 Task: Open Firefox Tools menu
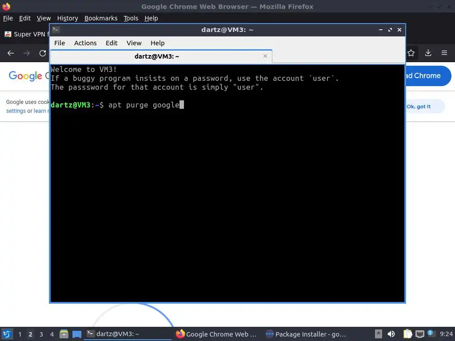(131, 18)
